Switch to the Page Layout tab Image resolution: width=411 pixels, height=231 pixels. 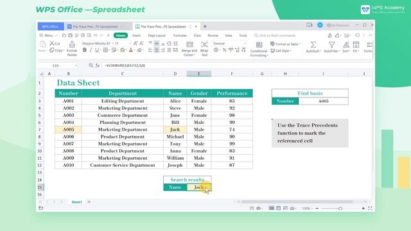click(157, 35)
